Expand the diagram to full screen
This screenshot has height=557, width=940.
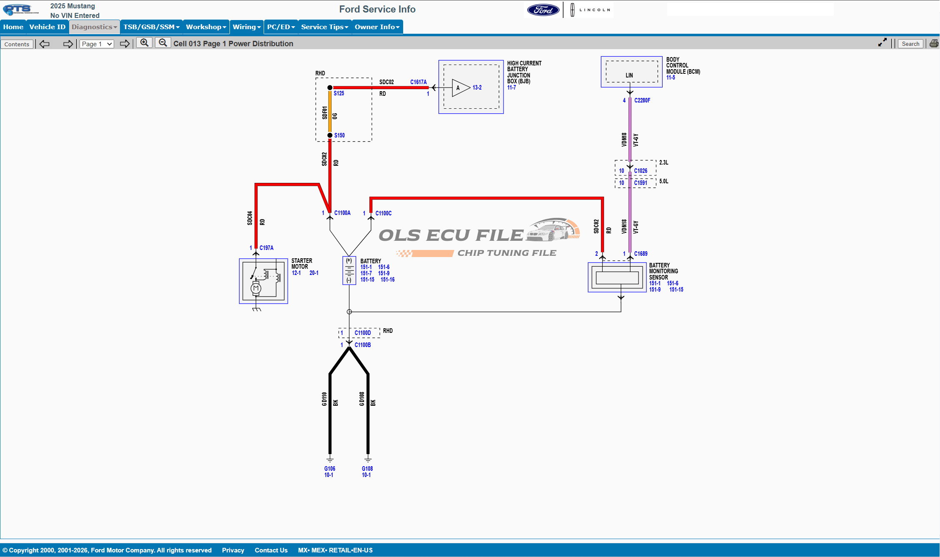coord(882,43)
